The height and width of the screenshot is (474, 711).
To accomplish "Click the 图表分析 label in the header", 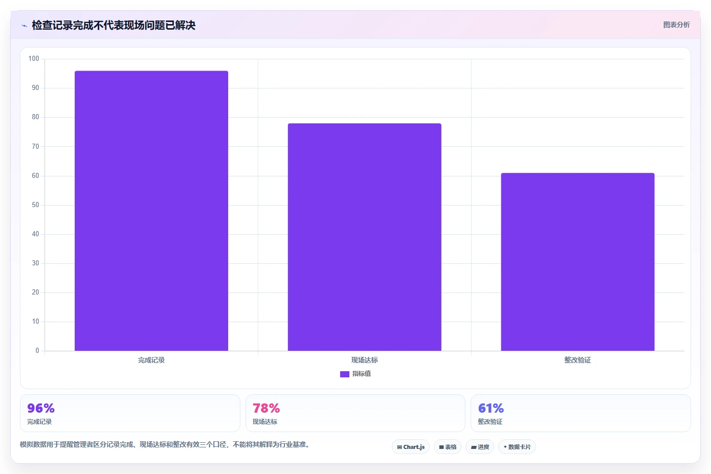I will click(x=676, y=25).
